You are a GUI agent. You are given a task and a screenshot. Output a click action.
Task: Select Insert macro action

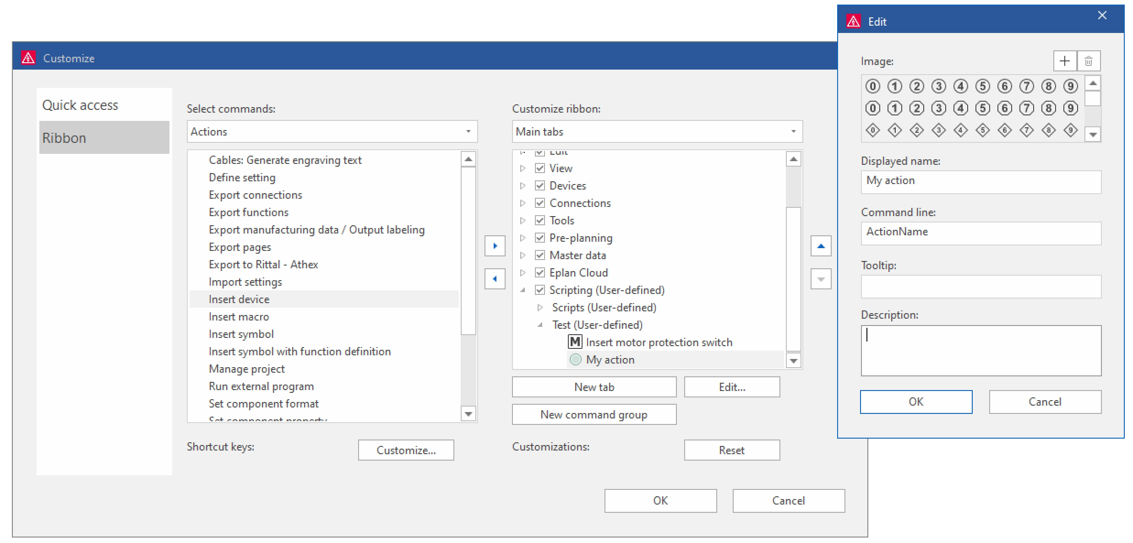tap(324, 316)
